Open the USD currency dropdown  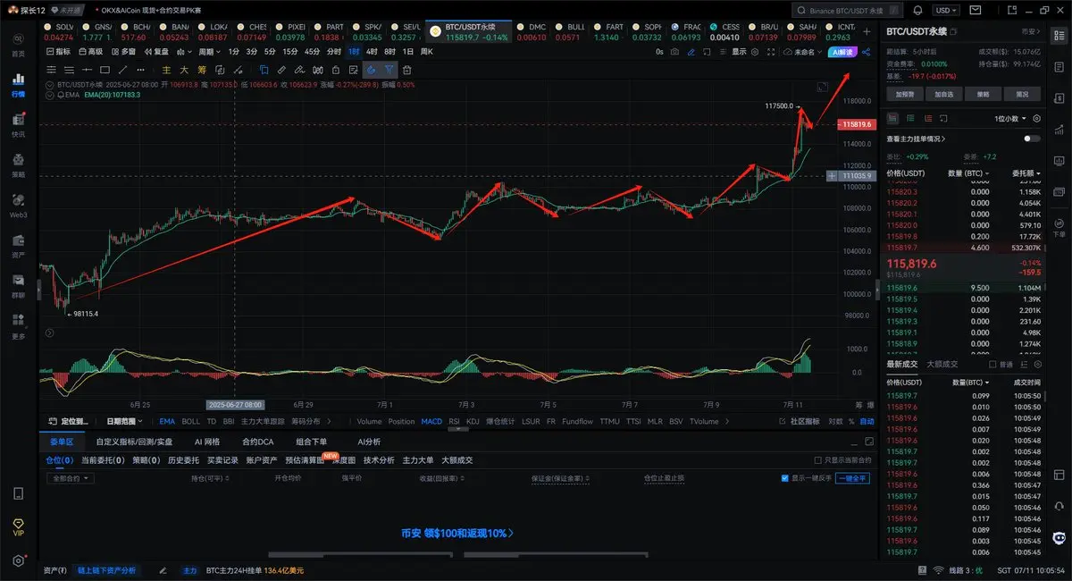coord(944,10)
